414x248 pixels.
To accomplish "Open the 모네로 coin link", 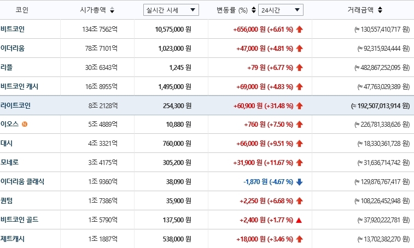I will [9, 162].
